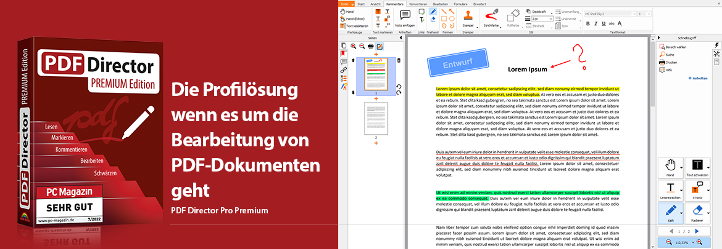Click the Stempel stamp icon
This screenshot has height=249, width=722.
point(468,15)
